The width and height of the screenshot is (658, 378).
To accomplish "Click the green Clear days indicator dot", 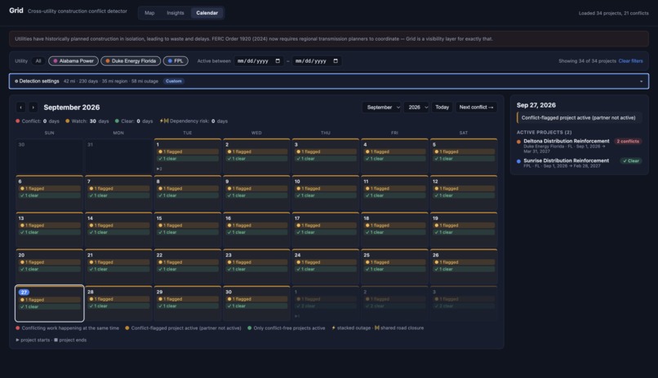I will (117, 121).
